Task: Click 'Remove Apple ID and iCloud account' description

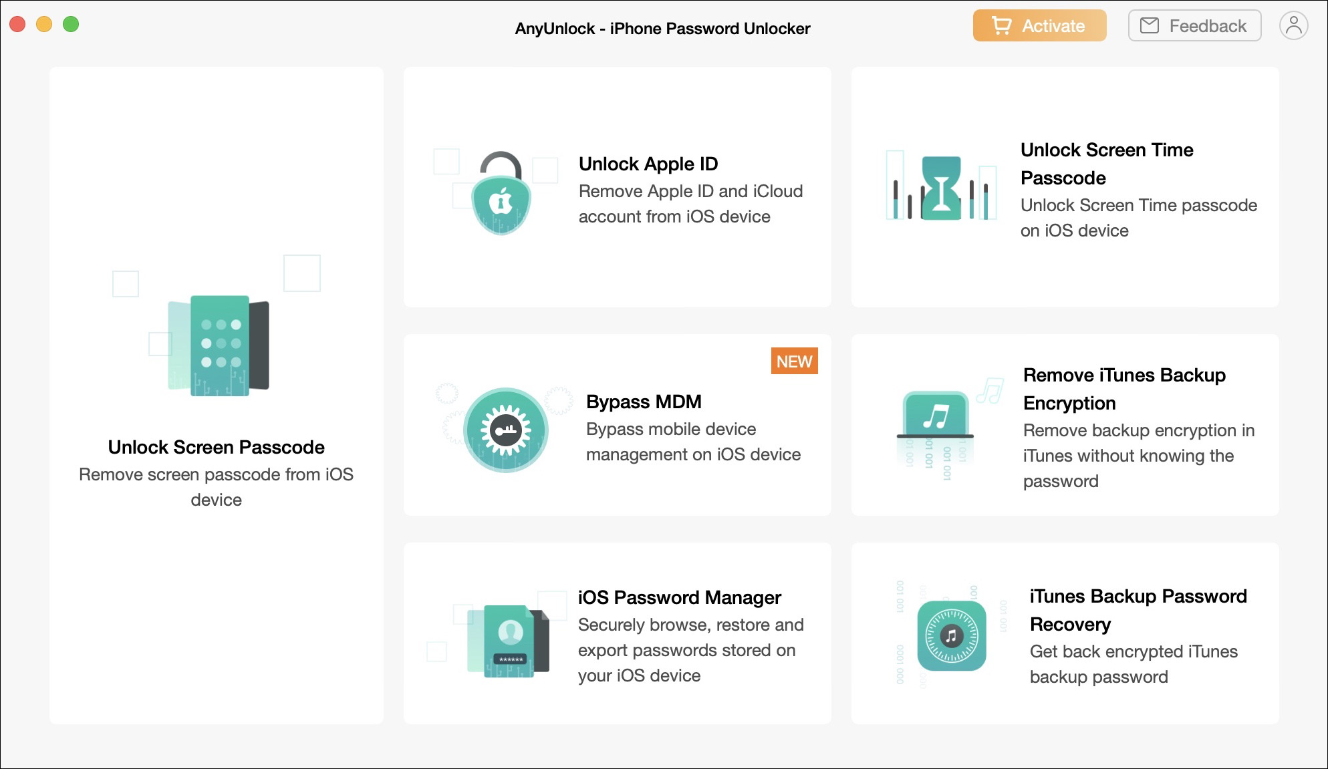Action: pyautogui.click(x=690, y=204)
